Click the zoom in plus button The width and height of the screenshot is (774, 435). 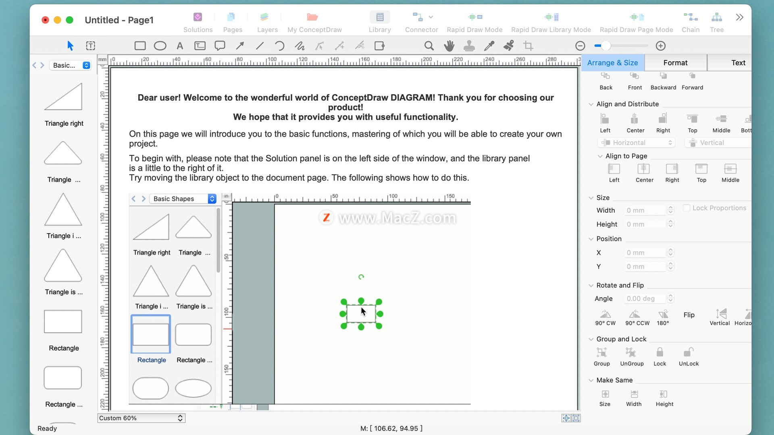point(660,46)
